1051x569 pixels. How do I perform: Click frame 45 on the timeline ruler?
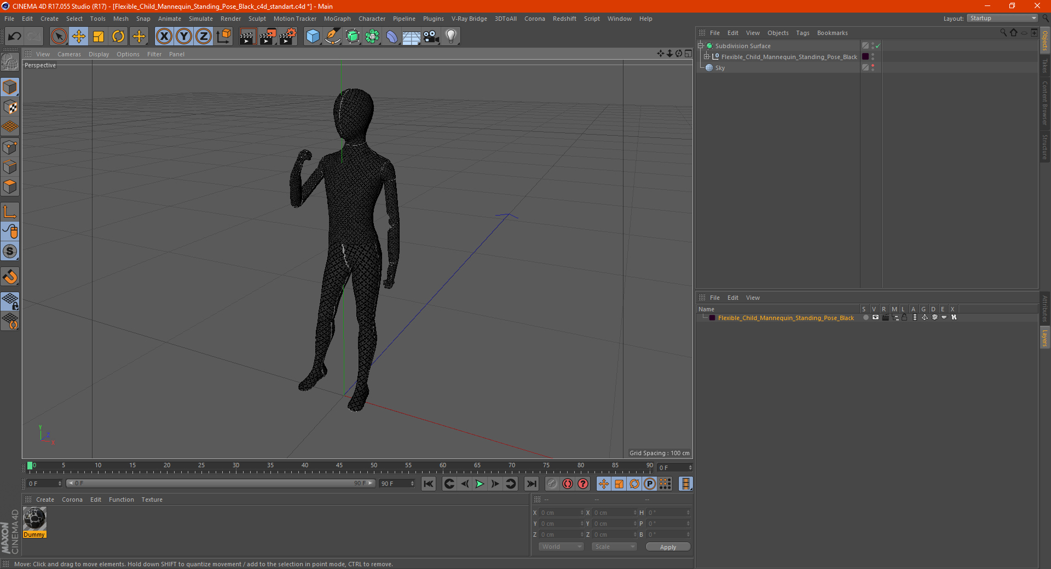click(x=339, y=466)
